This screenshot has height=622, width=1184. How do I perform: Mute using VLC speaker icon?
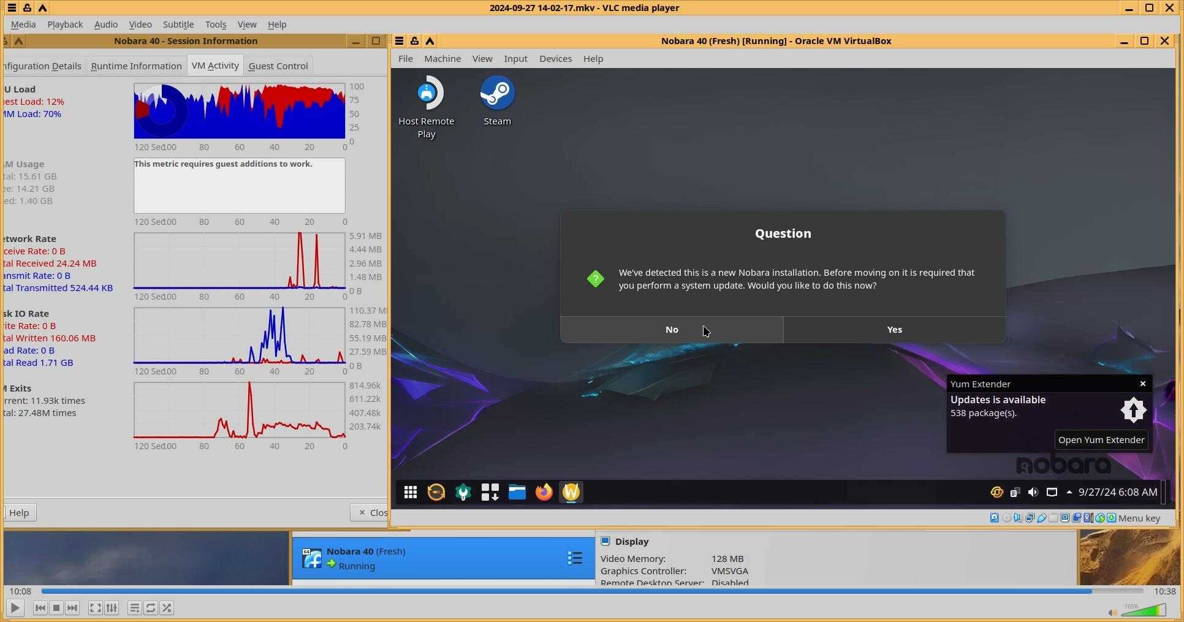click(1112, 612)
